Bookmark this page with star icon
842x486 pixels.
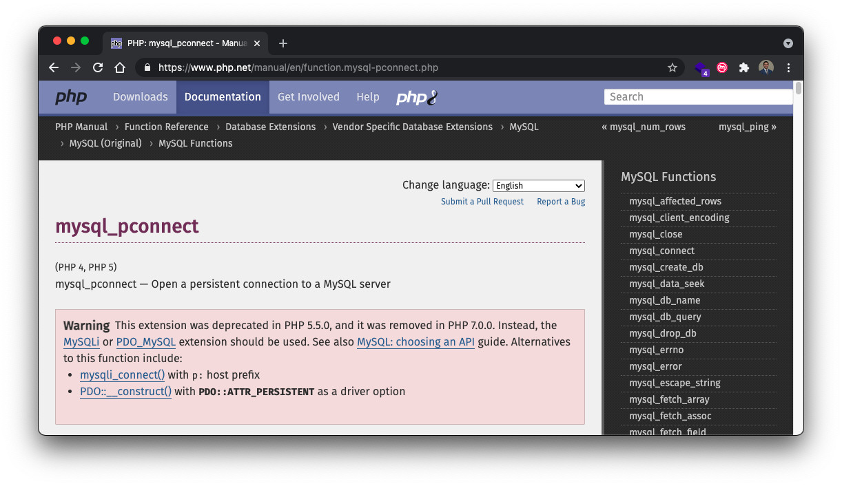[x=672, y=67]
